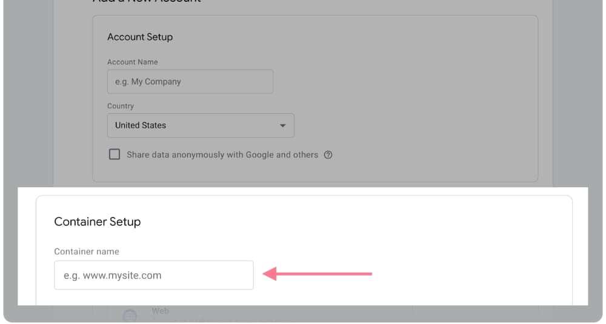Focus the Container name input field

click(154, 276)
